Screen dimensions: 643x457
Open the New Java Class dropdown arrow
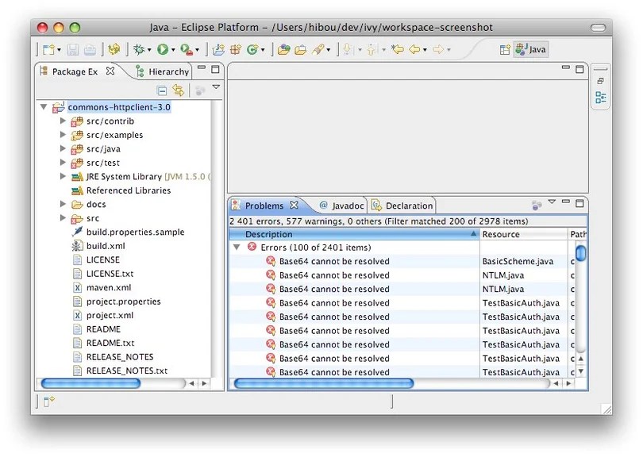click(263, 50)
